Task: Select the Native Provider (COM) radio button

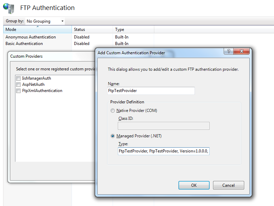Action: point(113,111)
